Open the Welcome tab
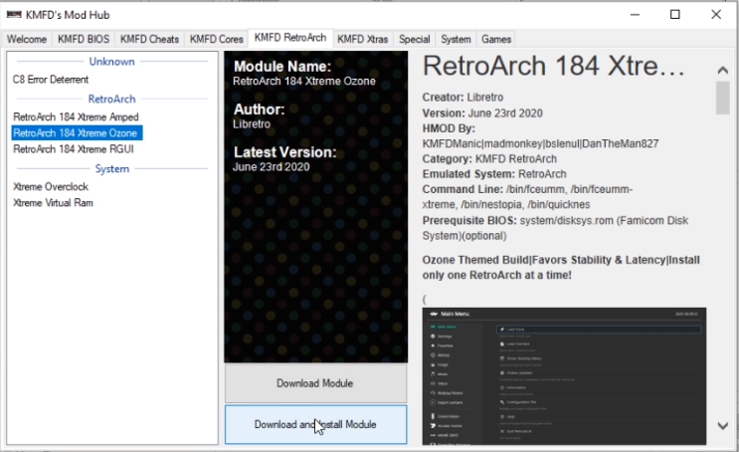739x452 pixels. (27, 39)
